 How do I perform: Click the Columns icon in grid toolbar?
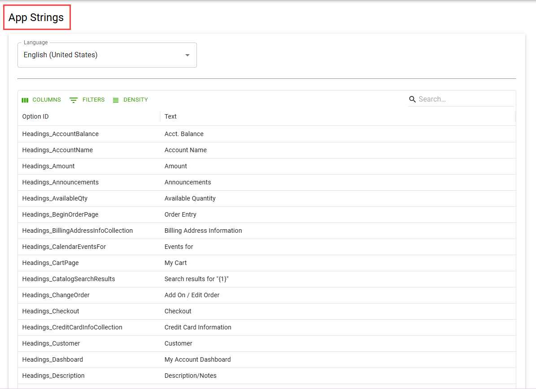[25, 100]
